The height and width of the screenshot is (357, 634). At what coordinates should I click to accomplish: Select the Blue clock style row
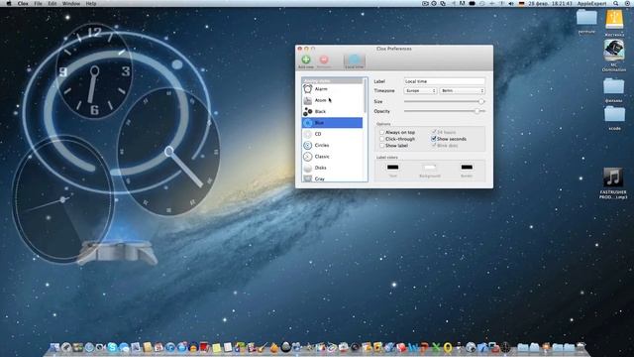333,123
